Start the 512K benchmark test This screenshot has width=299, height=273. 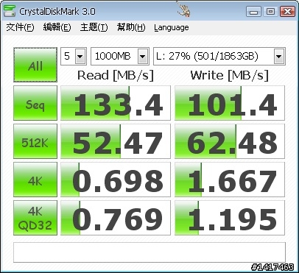[x=35, y=141]
